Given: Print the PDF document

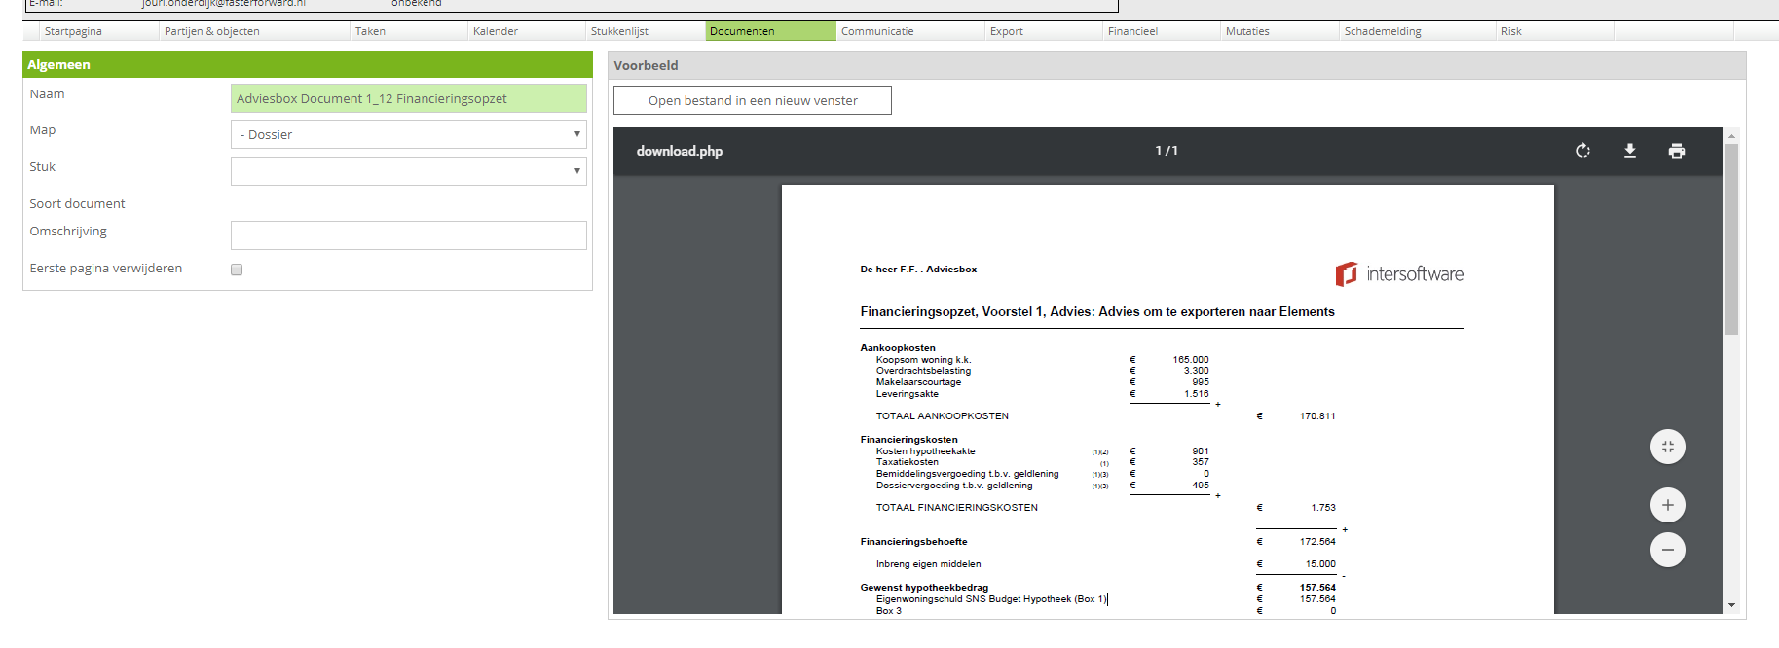Looking at the screenshot, I should click(x=1677, y=151).
